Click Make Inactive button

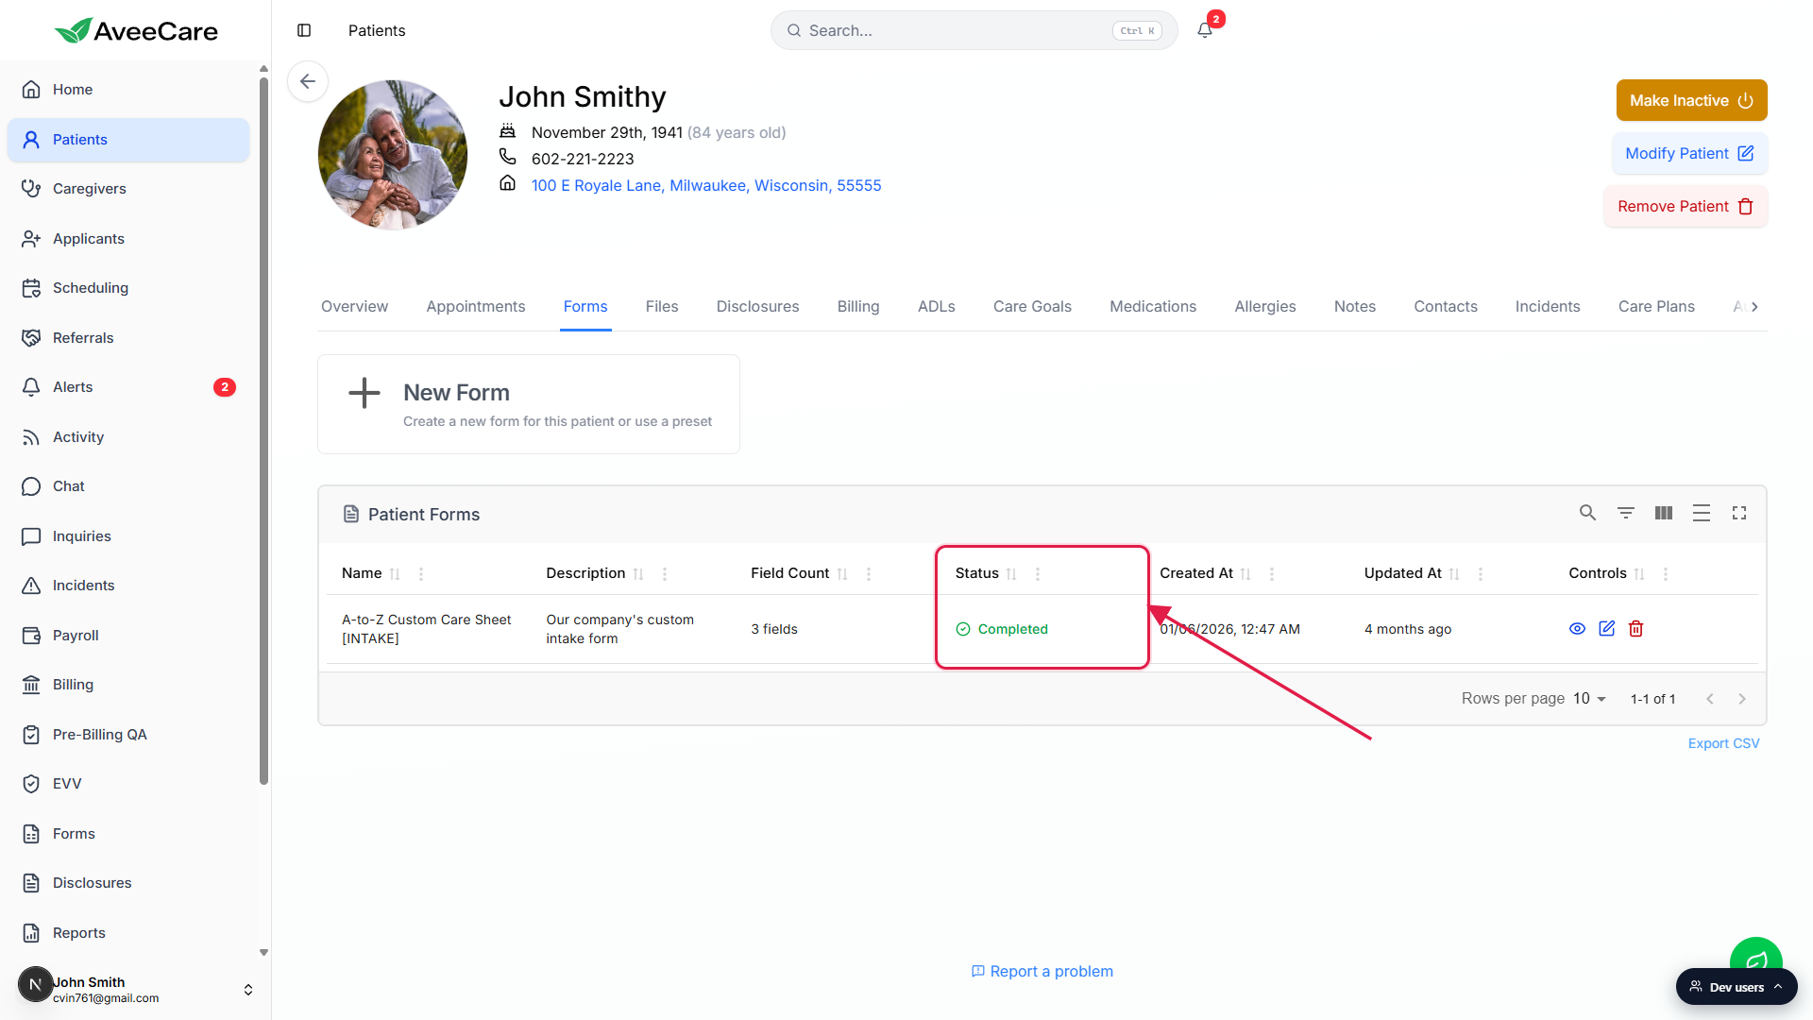[x=1691, y=100]
